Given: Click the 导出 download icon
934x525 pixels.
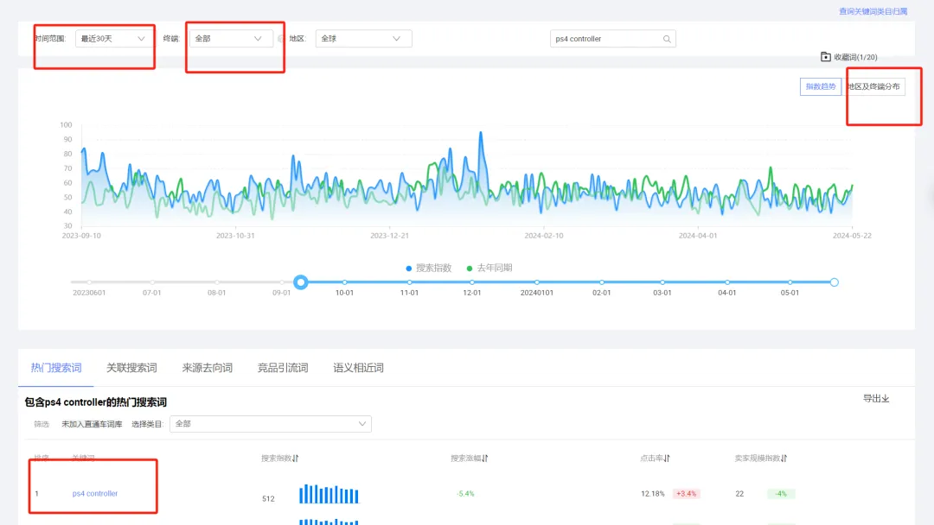Looking at the screenshot, I should pyautogui.click(x=886, y=398).
